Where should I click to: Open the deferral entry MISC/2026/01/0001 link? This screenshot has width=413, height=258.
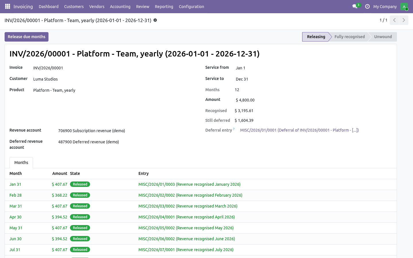point(299,130)
